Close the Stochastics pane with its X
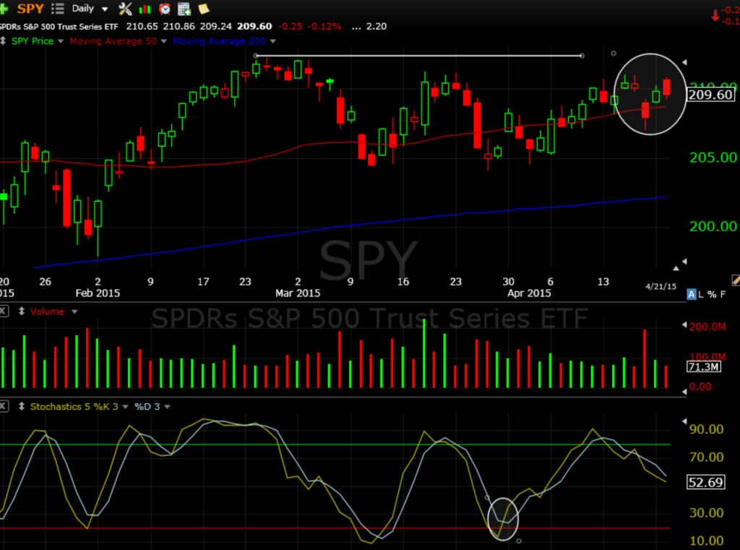This screenshot has height=550, width=740. click(4, 406)
